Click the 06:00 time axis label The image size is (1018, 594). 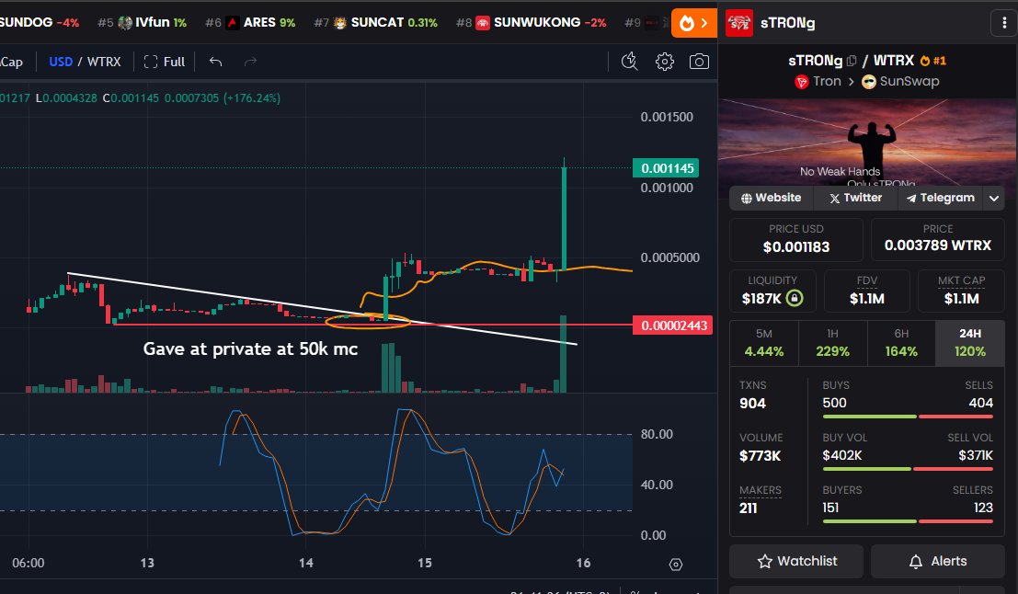tap(28, 563)
